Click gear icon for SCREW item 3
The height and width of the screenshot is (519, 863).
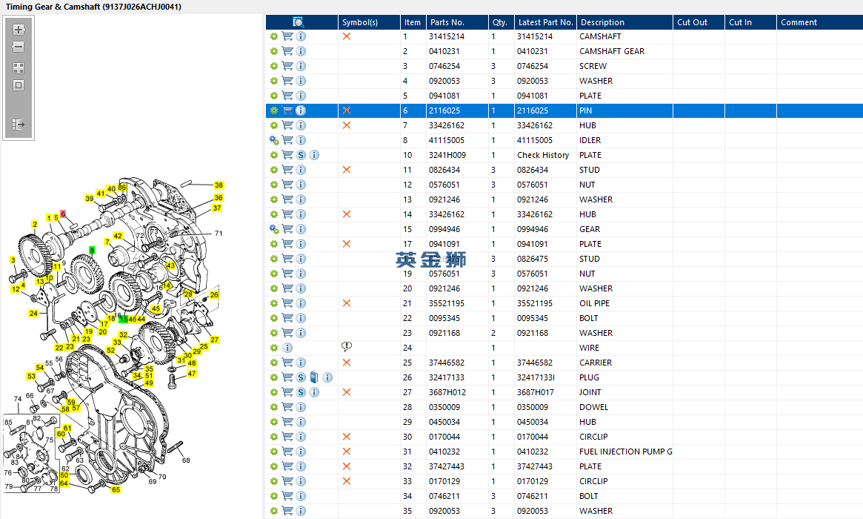pos(273,66)
